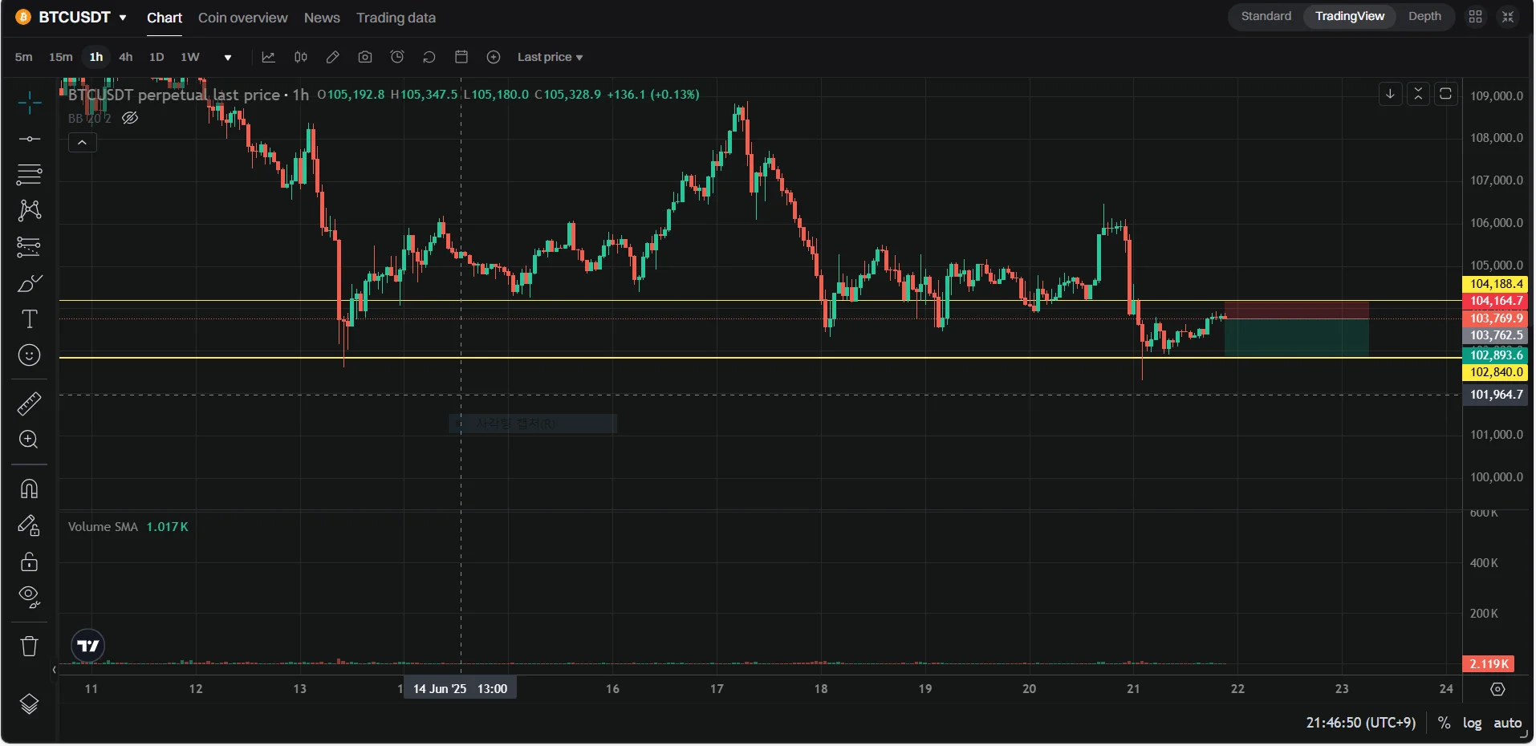Enable magnet mode for drawings
This screenshot has height=746, width=1536.
[x=30, y=489]
